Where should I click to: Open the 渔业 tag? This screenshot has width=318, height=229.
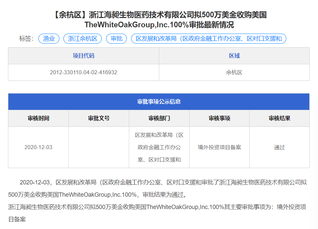(49, 38)
